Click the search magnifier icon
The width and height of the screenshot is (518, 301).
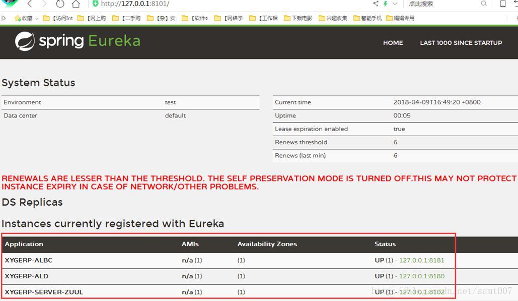[x=484, y=4]
